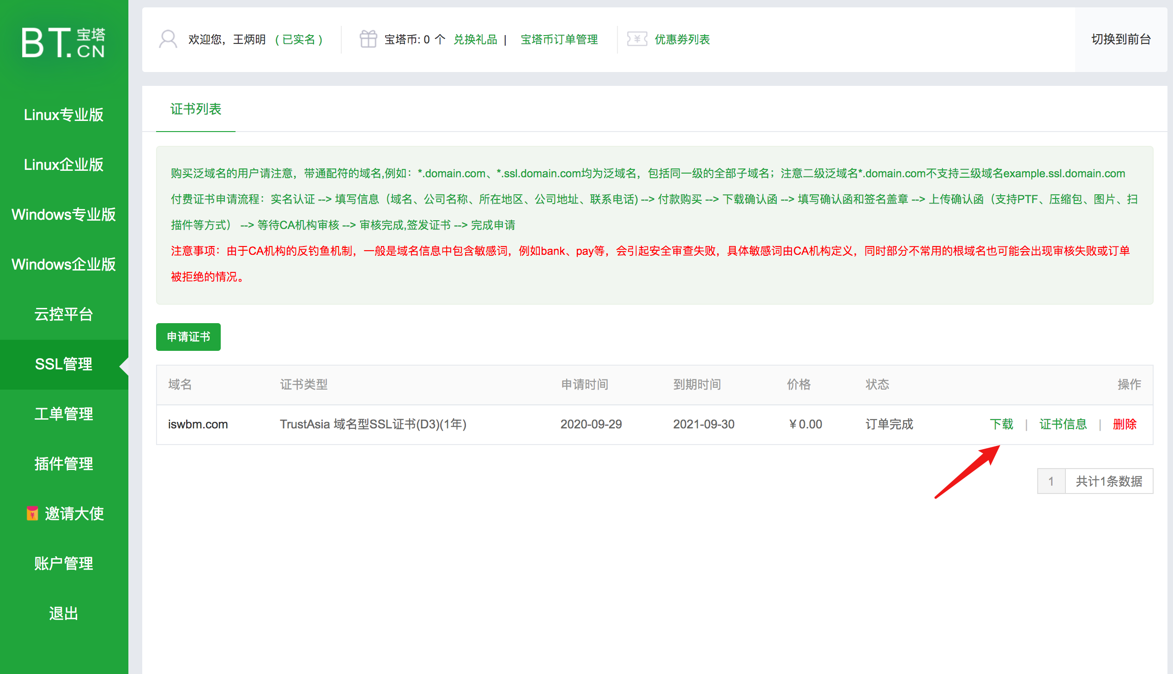
Task: View 证书信息 for iswbm.com
Action: (1063, 424)
